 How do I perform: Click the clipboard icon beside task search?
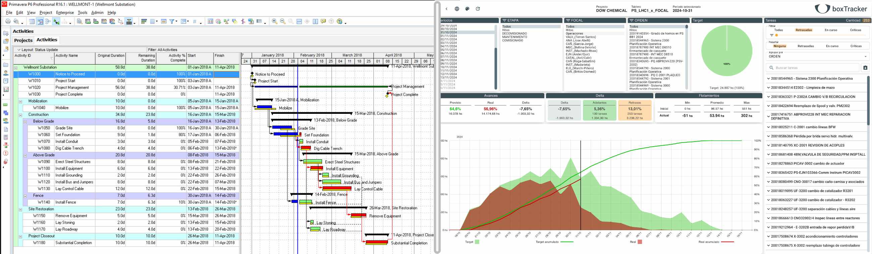tap(865, 68)
